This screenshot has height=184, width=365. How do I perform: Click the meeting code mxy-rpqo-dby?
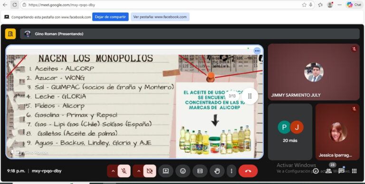(47, 171)
